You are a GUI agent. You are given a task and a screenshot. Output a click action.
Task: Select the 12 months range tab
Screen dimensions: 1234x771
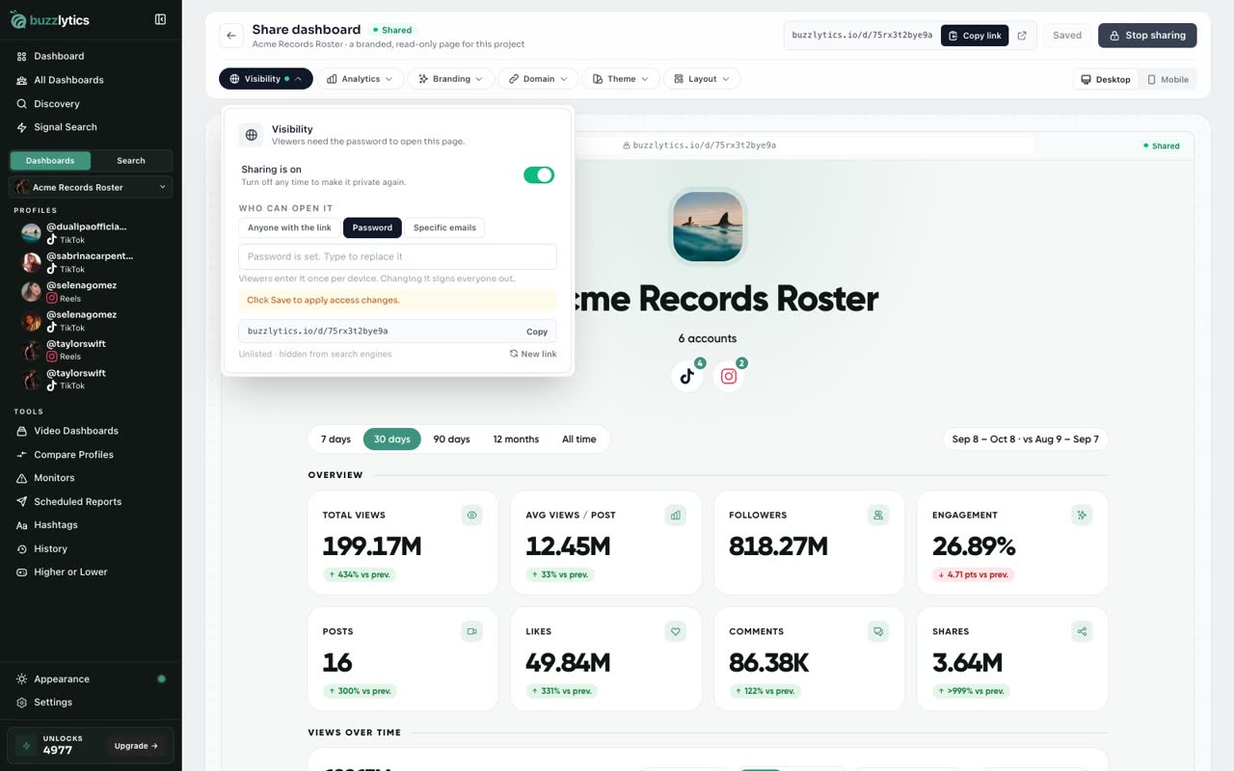pyautogui.click(x=516, y=439)
